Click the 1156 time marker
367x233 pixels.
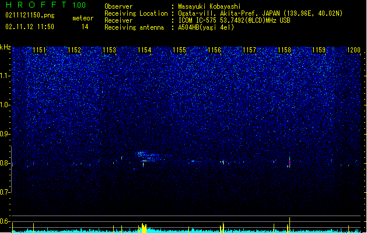[x=214, y=50]
